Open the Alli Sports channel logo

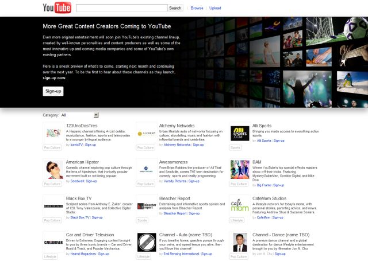240,133
